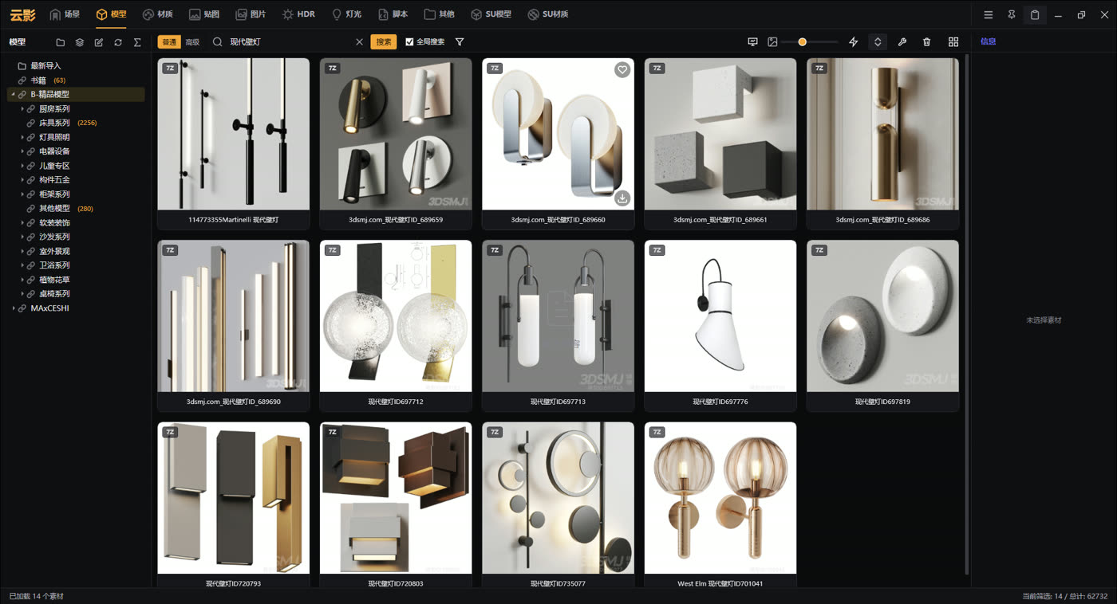Expand the 沙发系列 tree node

22,237
